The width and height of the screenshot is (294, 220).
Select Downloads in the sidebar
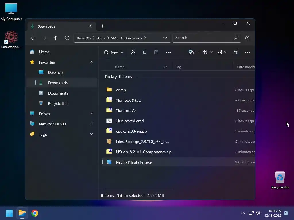coord(62,83)
